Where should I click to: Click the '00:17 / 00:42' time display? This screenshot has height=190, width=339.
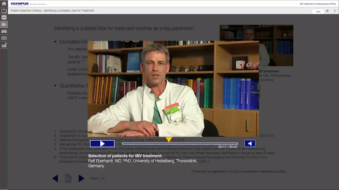(228, 147)
